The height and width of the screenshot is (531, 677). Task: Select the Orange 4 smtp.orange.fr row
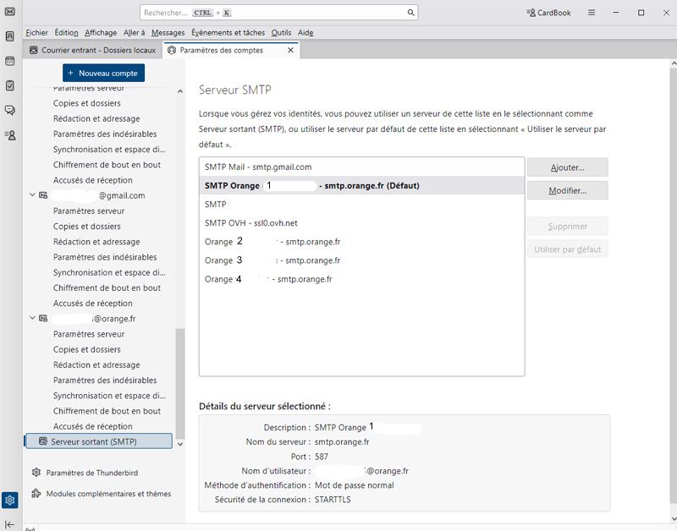tap(362, 279)
